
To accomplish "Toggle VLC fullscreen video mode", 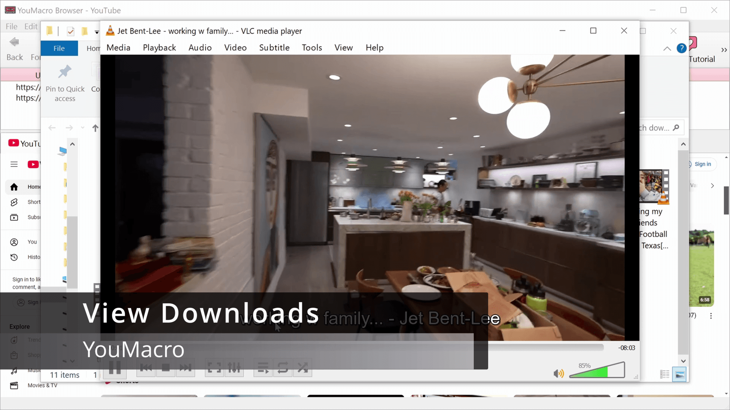I will pyautogui.click(x=214, y=367).
